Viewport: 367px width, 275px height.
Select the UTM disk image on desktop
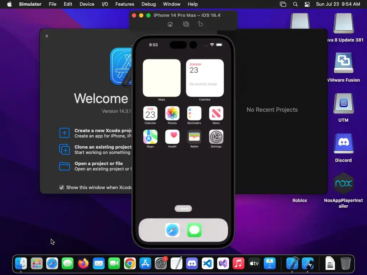(x=343, y=103)
